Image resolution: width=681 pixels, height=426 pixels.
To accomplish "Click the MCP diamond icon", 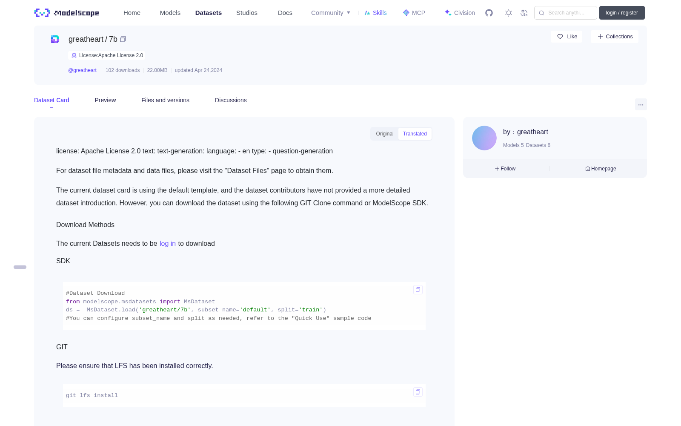I will (x=406, y=13).
